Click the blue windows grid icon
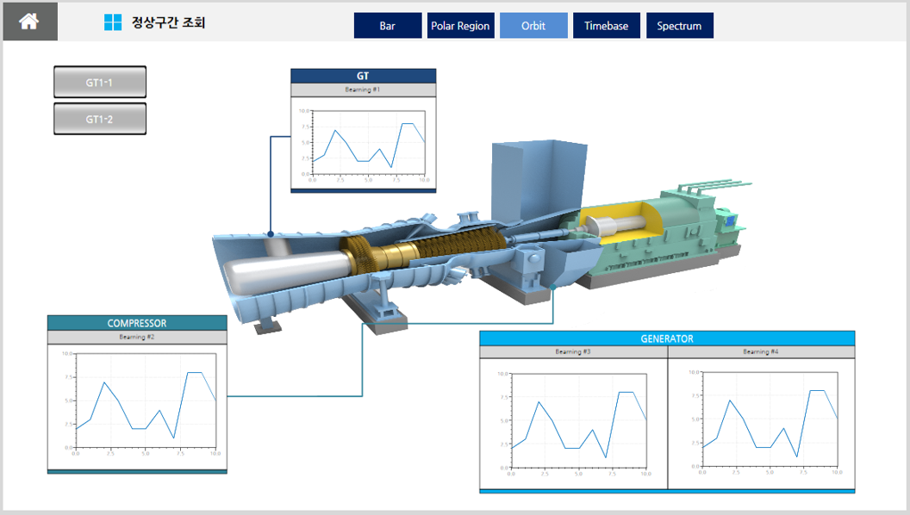 coord(113,22)
